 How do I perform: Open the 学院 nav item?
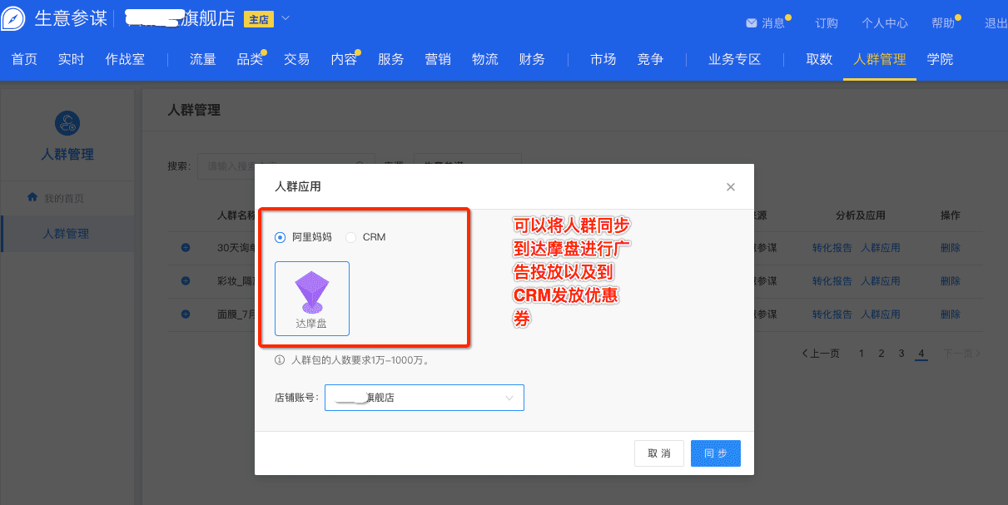pos(940,59)
